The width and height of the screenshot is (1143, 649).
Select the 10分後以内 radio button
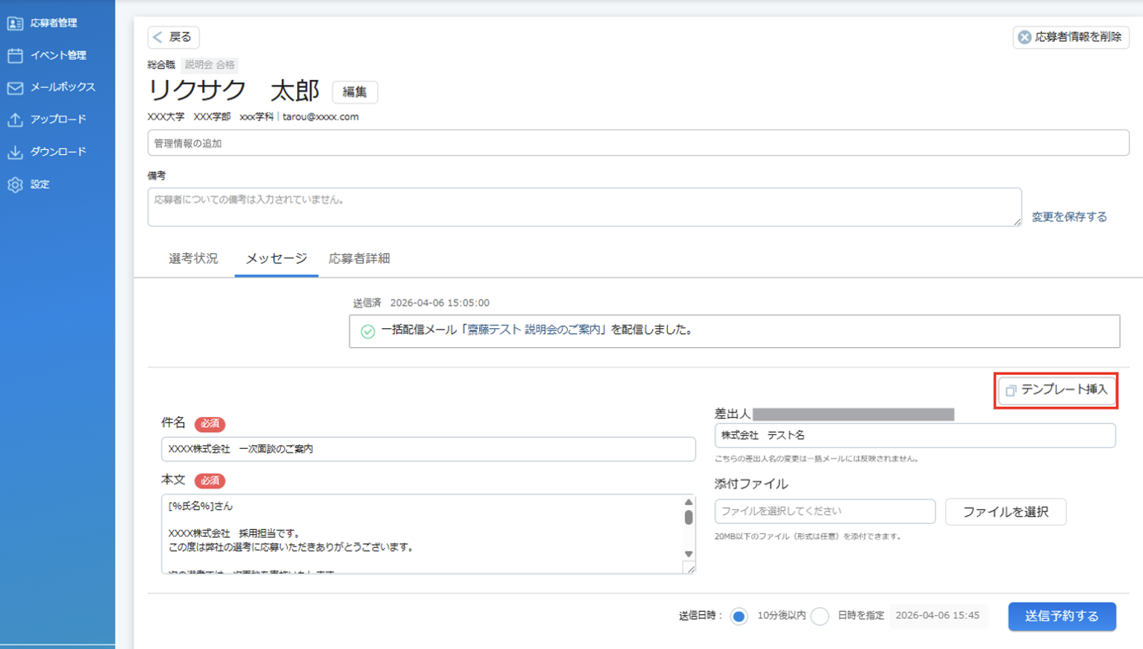click(739, 616)
